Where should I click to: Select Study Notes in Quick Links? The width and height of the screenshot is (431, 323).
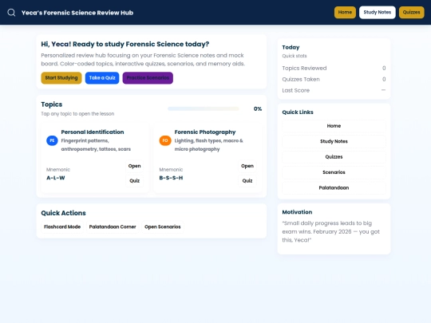click(x=334, y=141)
